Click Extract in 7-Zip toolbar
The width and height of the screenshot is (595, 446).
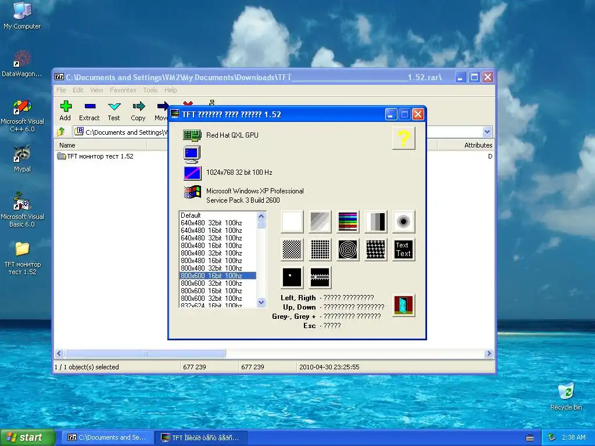[x=89, y=111]
